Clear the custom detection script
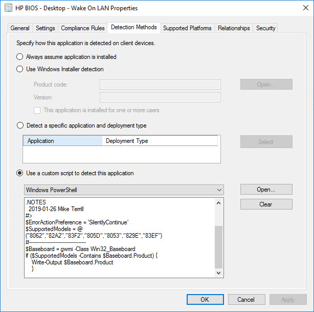The height and width of the screenshot is (312, 314). (266, 204)
